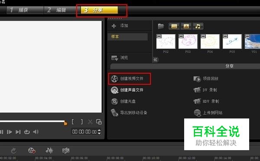Toggle video media filter in library
The width and height of the screenshot is (260, 161).
(x=174, y=26)
